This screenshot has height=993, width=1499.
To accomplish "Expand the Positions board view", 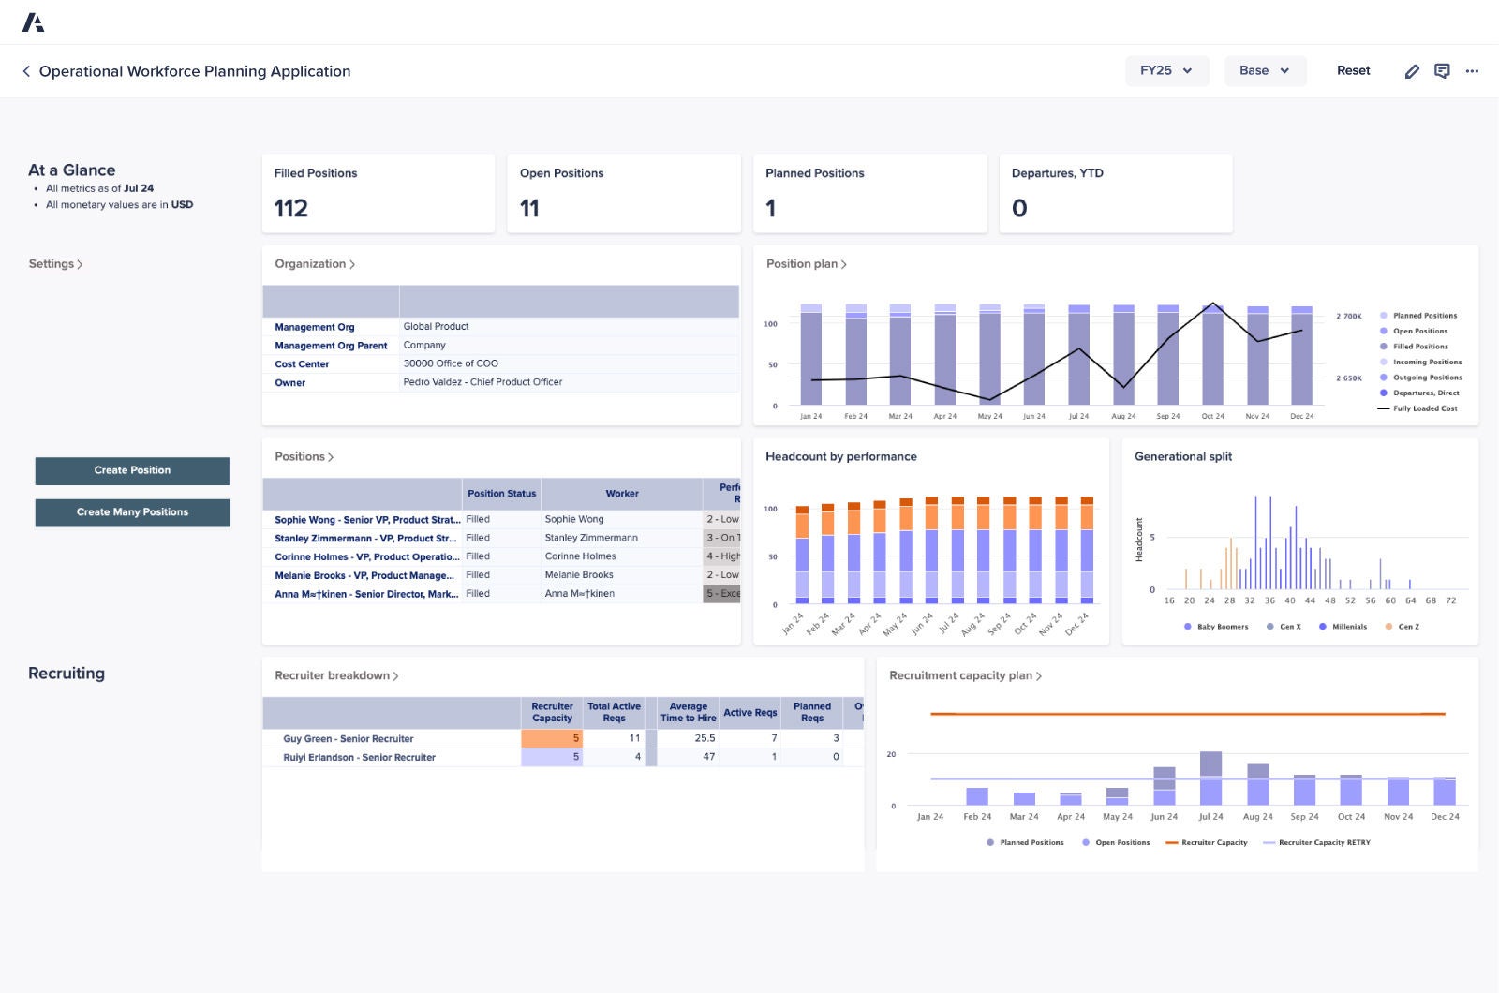I will click(x=303, y=456).
